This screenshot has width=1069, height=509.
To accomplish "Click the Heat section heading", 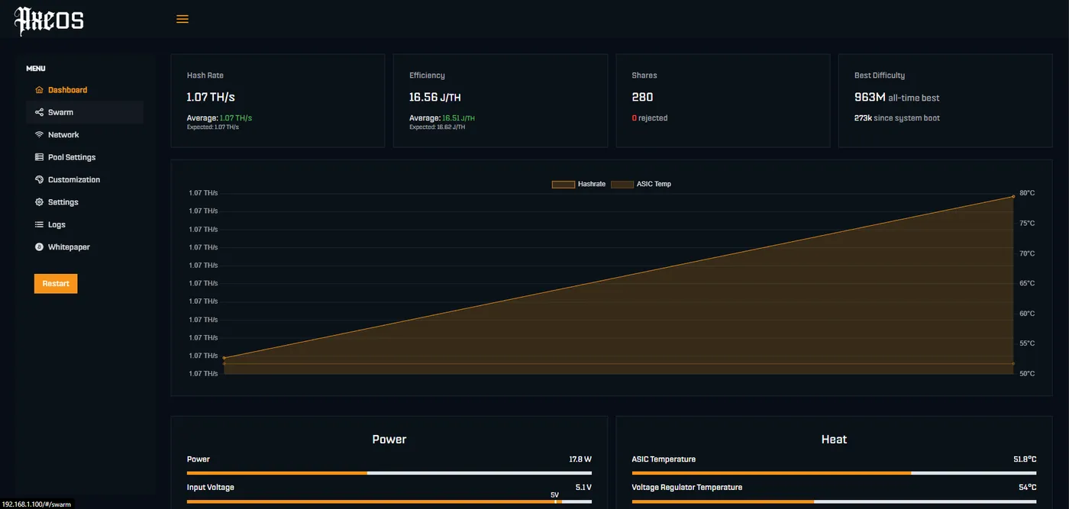I will (x=834, y=440).
